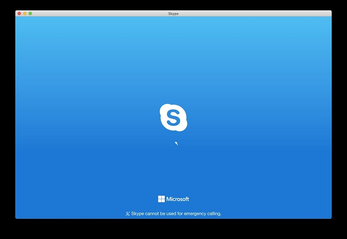Click "Skype cannot be used for emergency calling." text

pos(176,213)
